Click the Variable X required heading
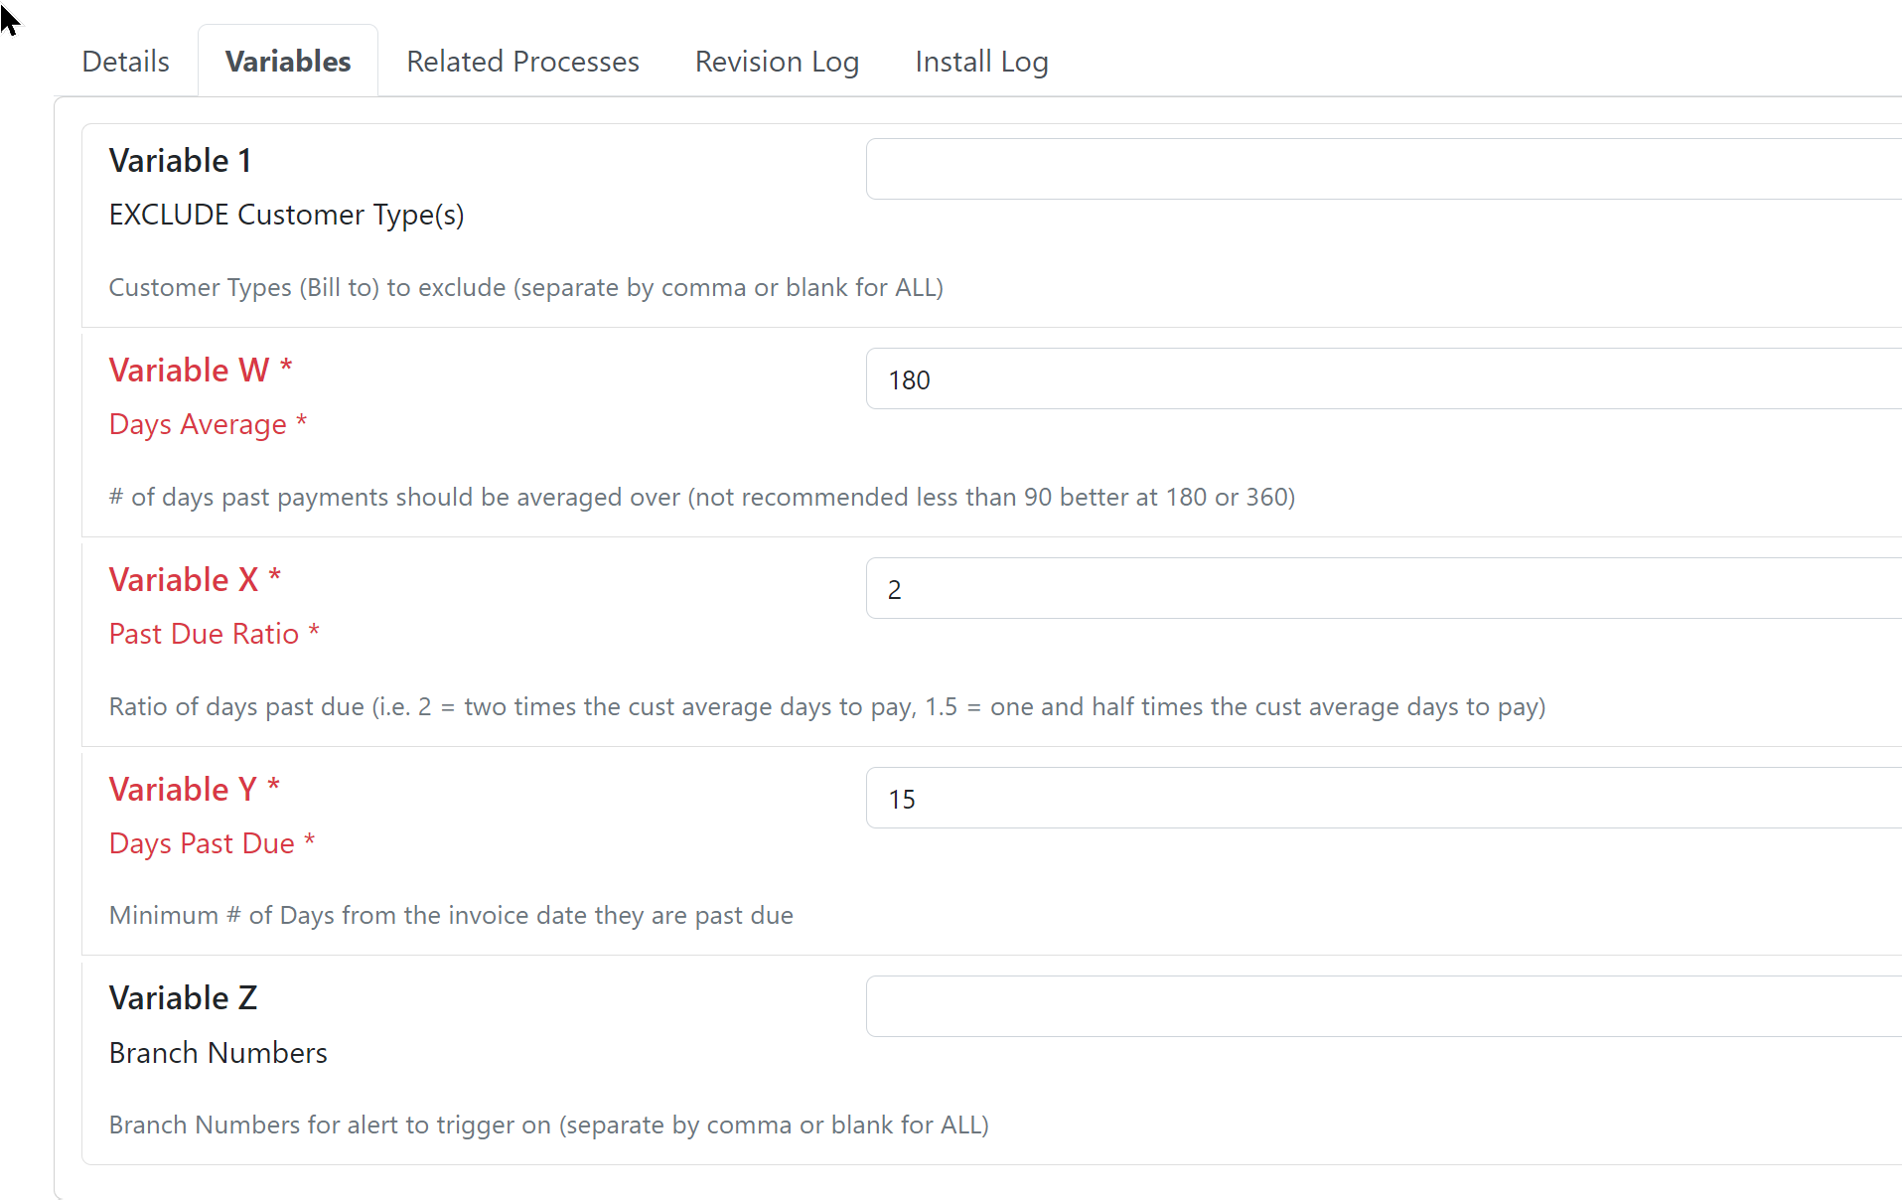This screenshot has width=1902, height=1200. (x=196, y=580)
